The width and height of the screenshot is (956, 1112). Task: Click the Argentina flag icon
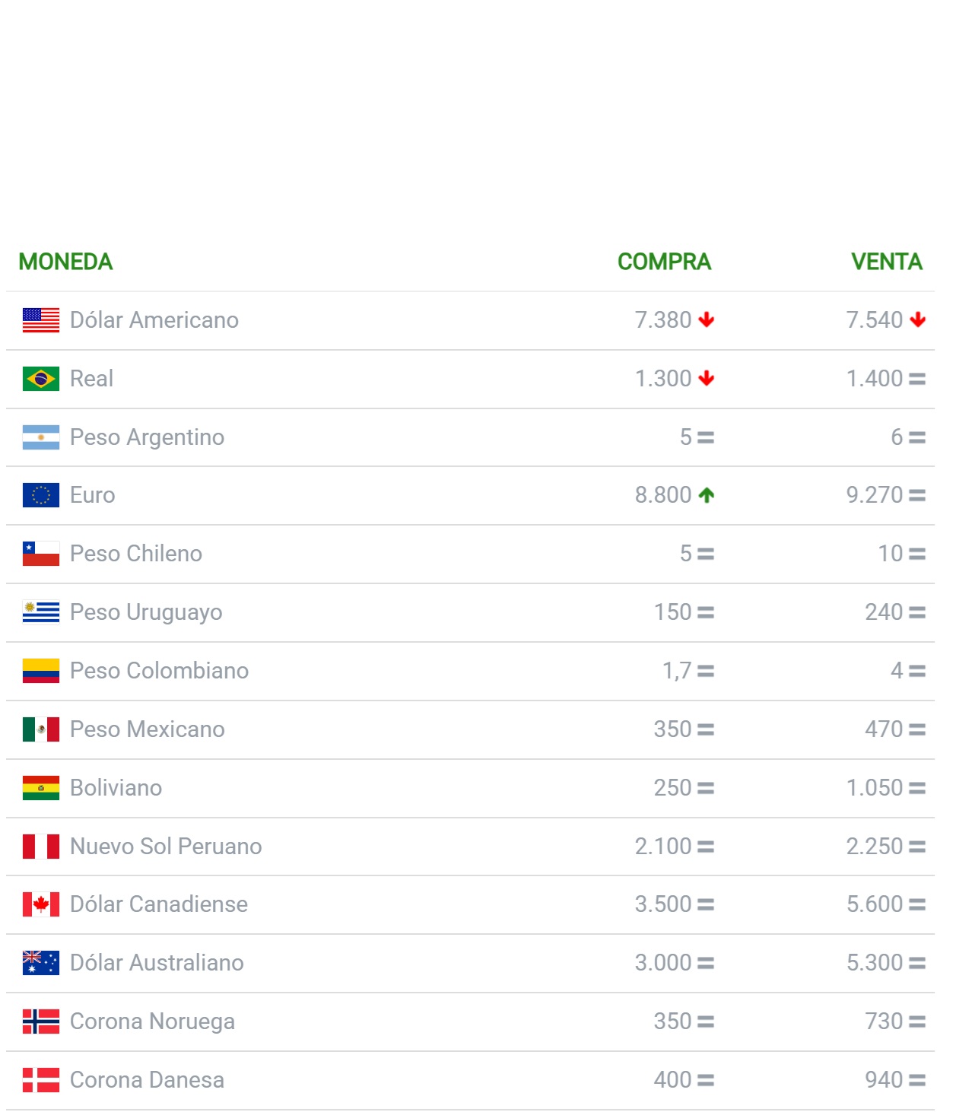(x=41, y=437)
